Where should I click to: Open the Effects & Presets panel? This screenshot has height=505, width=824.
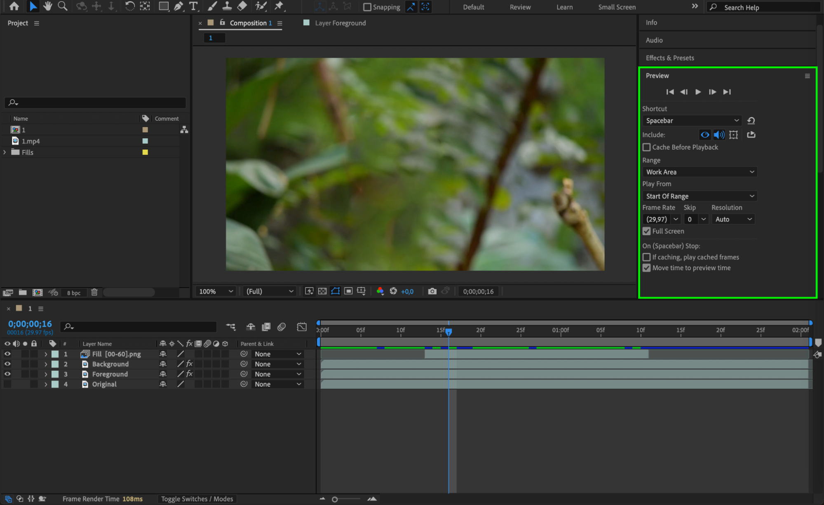669,58
